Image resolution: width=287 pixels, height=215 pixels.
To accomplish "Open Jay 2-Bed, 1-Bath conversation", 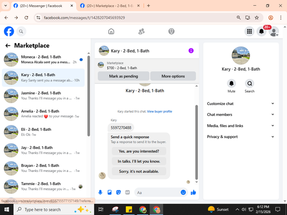I will coord(43,150).
